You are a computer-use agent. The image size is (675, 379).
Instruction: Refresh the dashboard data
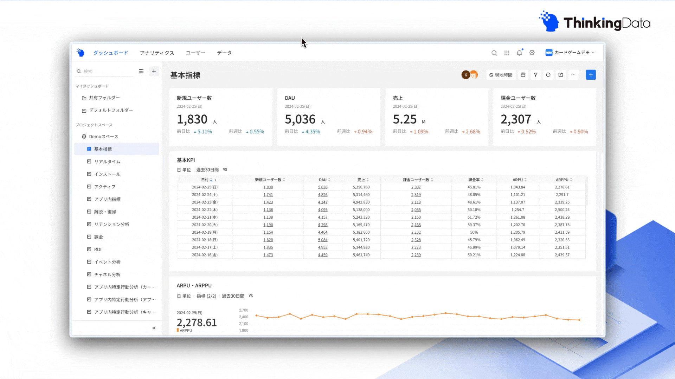[548, 75]
